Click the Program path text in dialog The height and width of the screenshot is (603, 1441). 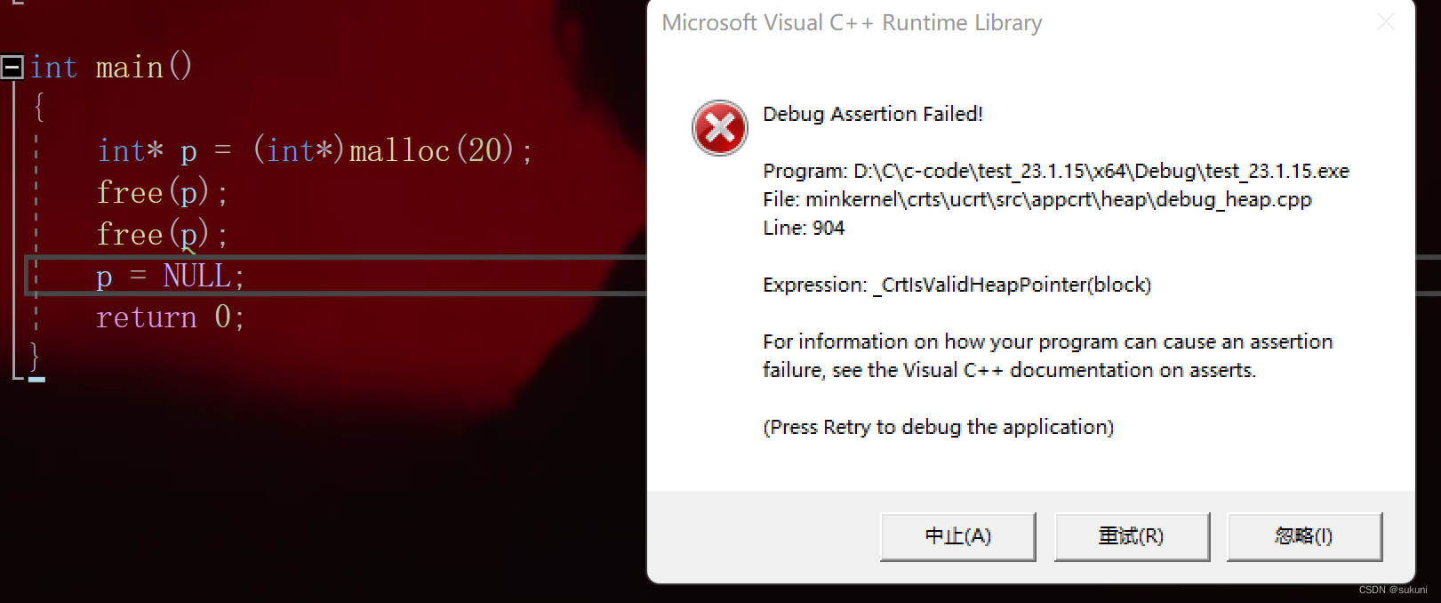click(x=1055, y=171)
